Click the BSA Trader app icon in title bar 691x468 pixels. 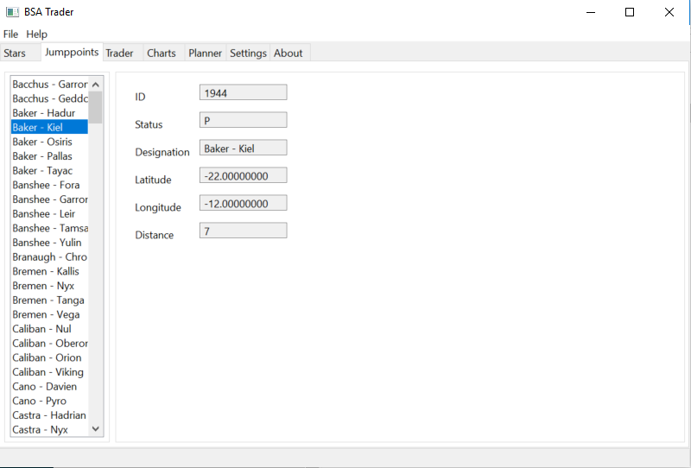[x=12, y=12]
